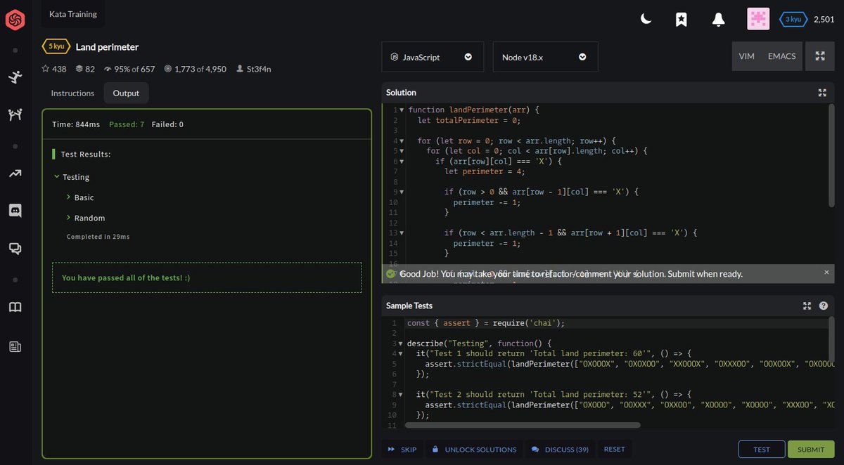Click the Land perimeter kata title

tap(107, 47)
